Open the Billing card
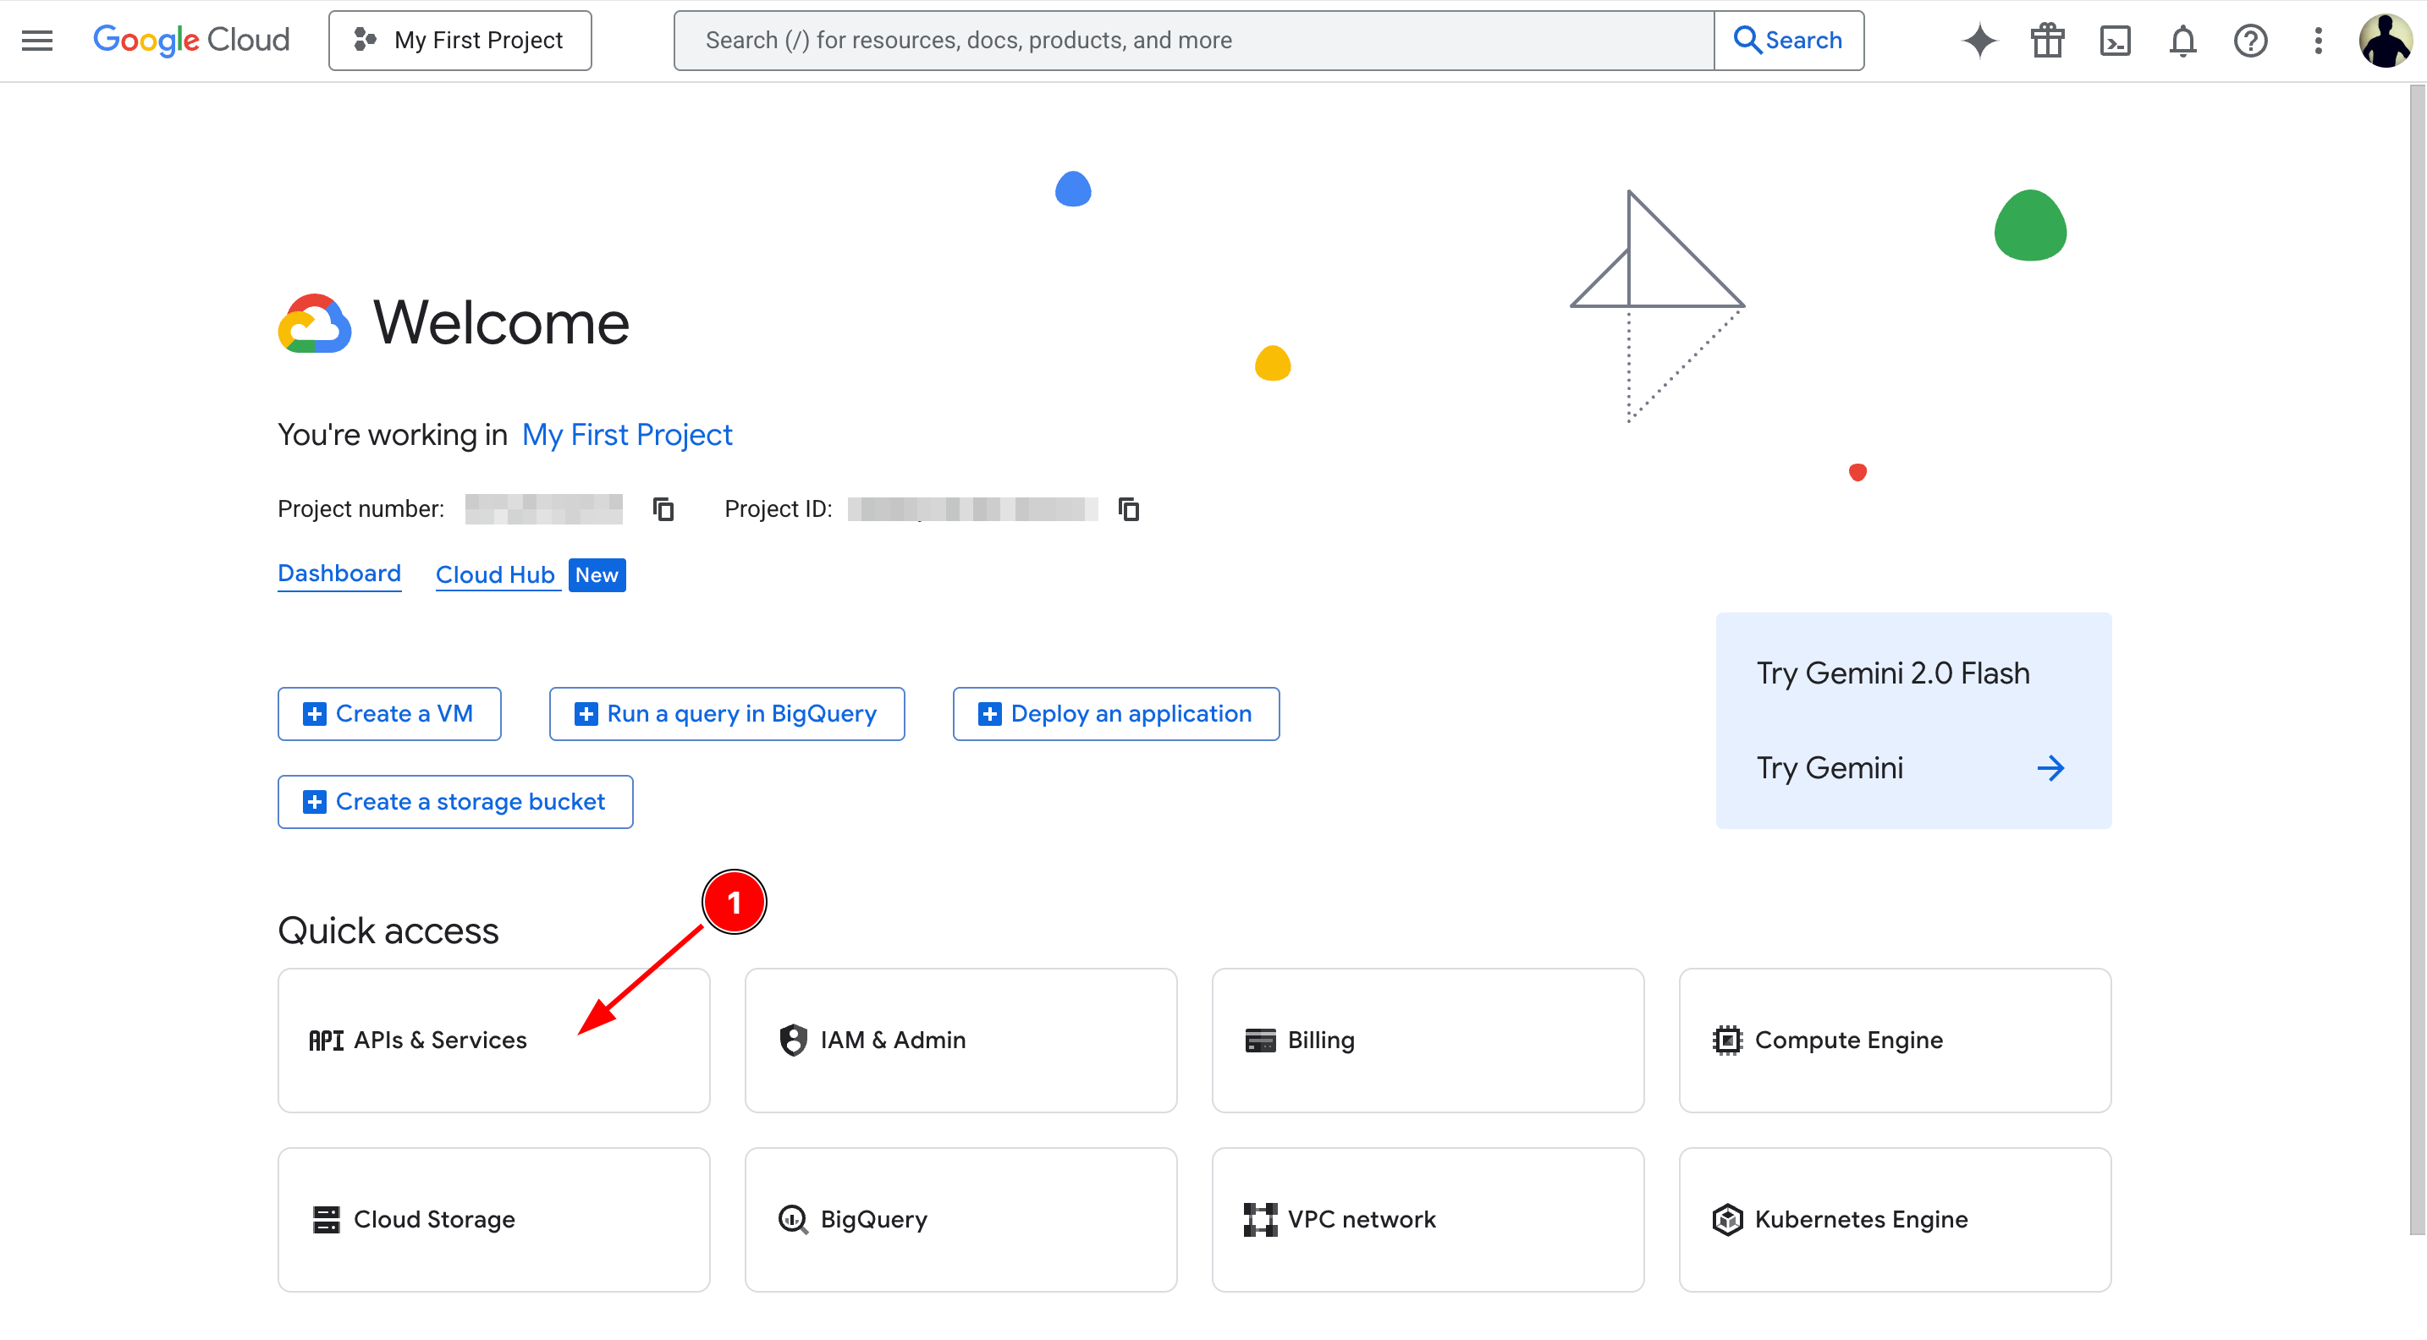Screen dimensions: 2427x1340 tap(1428, 1040)
